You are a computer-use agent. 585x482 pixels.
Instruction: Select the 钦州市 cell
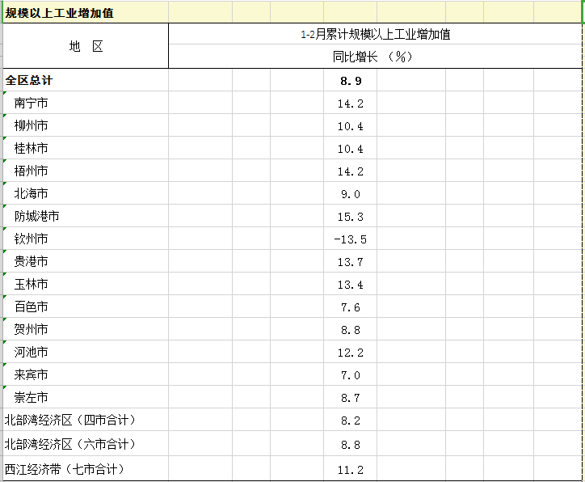(86, 239)
